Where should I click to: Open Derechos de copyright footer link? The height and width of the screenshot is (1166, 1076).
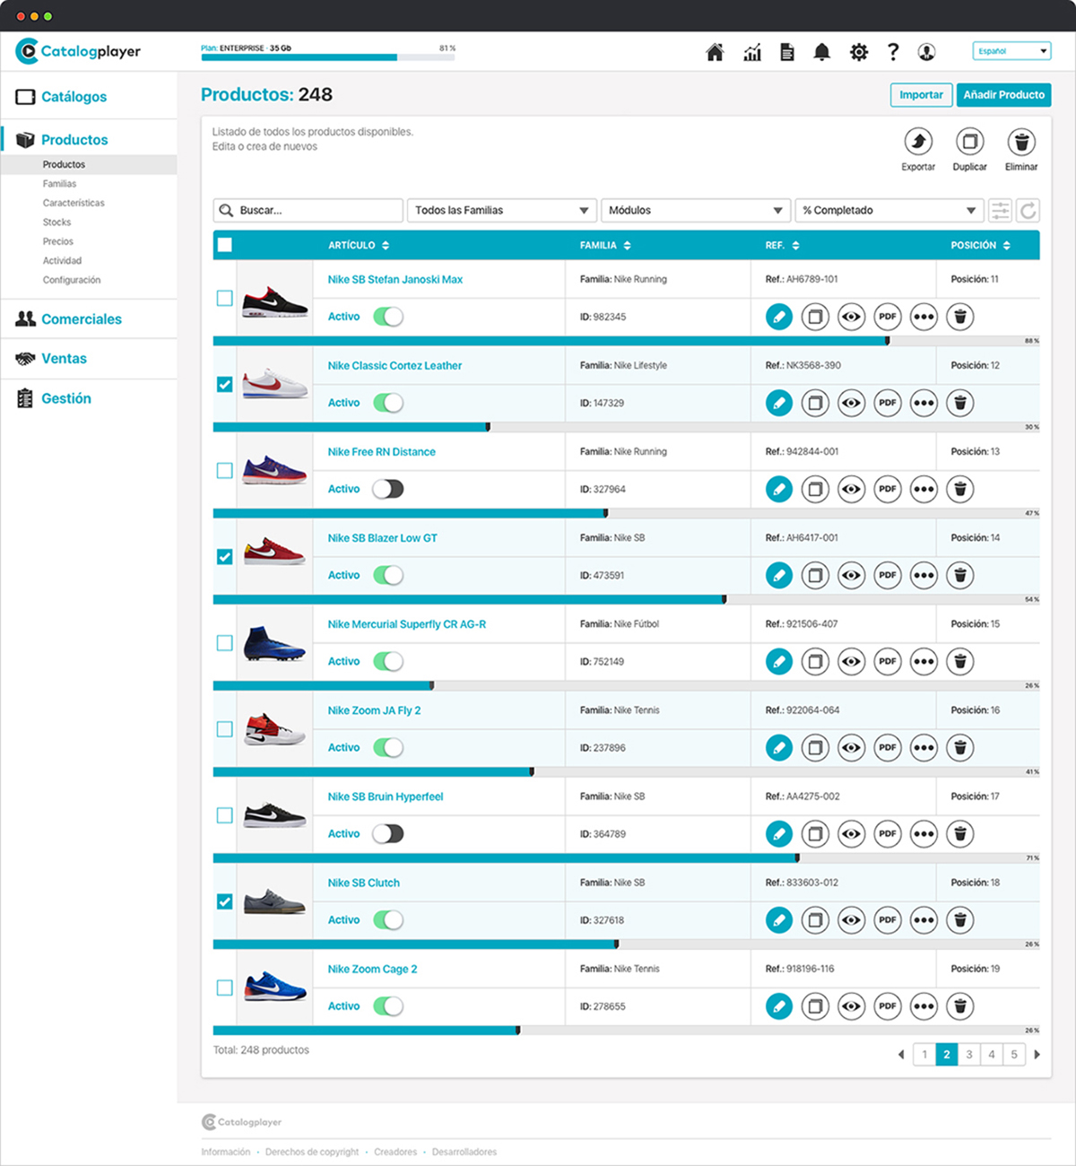312,1152
